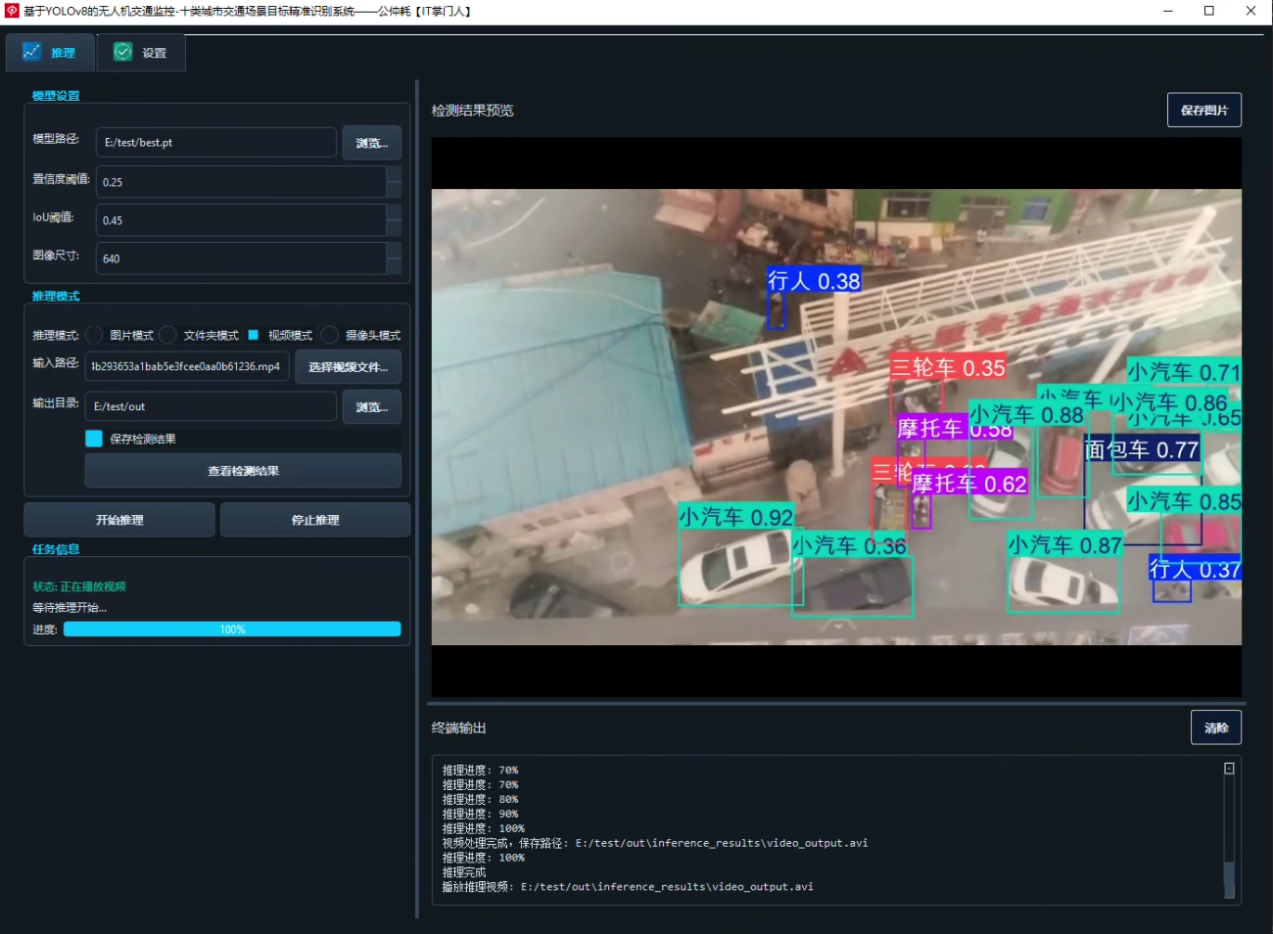Focus the 置信度阈值 field showing 0.25
Screen dimensions: 1273x934
(x=241, y=182)
